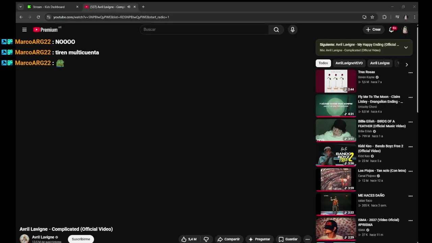Open a new browser tab
Image resolution: width=432 pixels, height=243 pixels.
(143, 7)
